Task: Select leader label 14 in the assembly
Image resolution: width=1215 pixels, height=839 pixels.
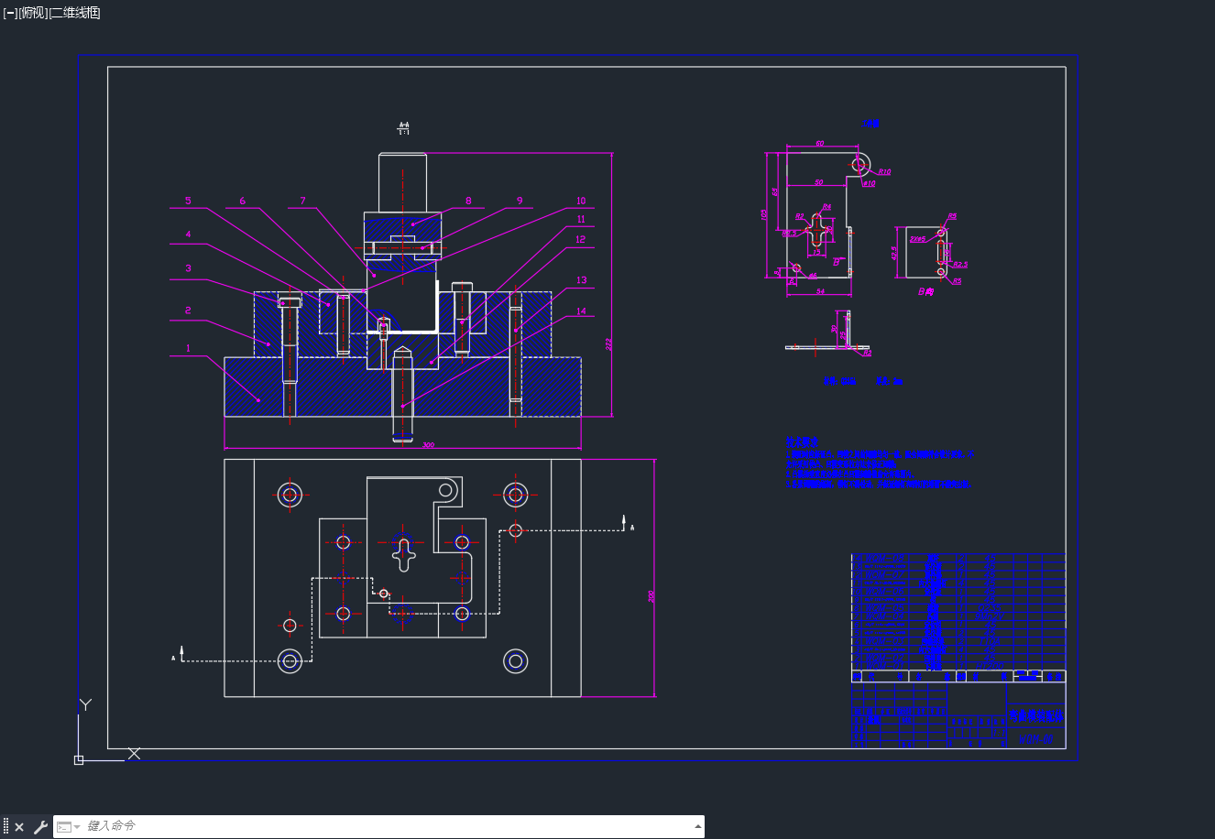Action: [x=581, y=311]
